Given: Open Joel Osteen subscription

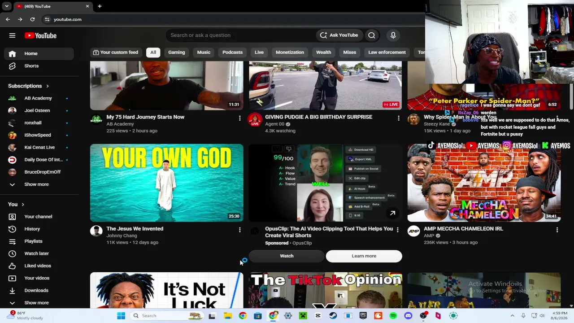Looking at the screenshot, I should point(39,110).
